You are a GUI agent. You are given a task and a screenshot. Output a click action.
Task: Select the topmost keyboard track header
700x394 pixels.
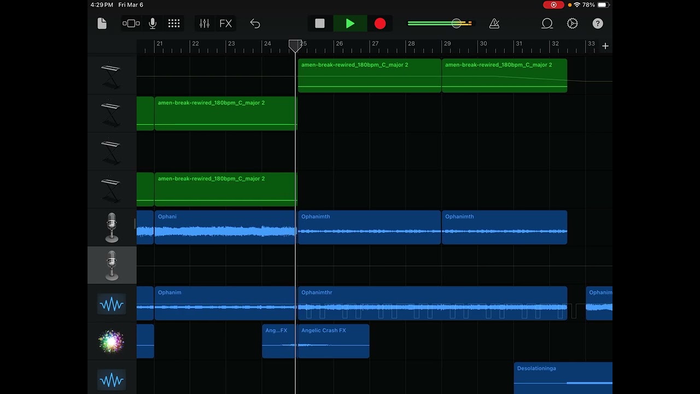click(112, 76)
